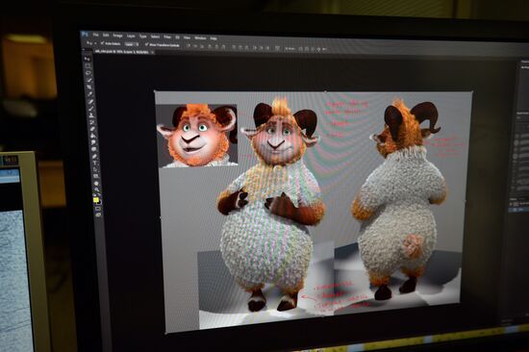The image size is (529, 352).
Task: Select the Path Selection tool
Action: pyautogui.click(x=95, y=170)
